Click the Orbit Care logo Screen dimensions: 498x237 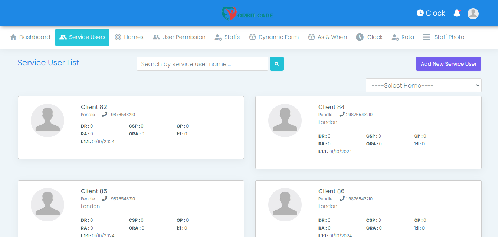(247, 14)
